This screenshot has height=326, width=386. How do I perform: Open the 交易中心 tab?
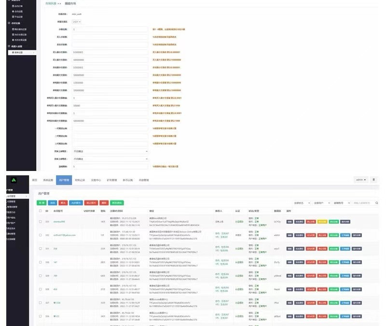point(96,180)
